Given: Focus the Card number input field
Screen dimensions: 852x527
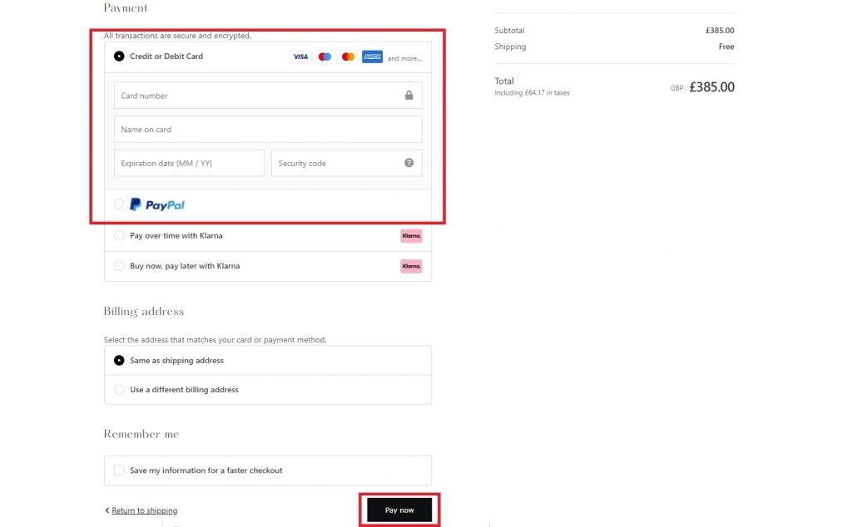Looking at the screenshot, I should click(258, 96).
